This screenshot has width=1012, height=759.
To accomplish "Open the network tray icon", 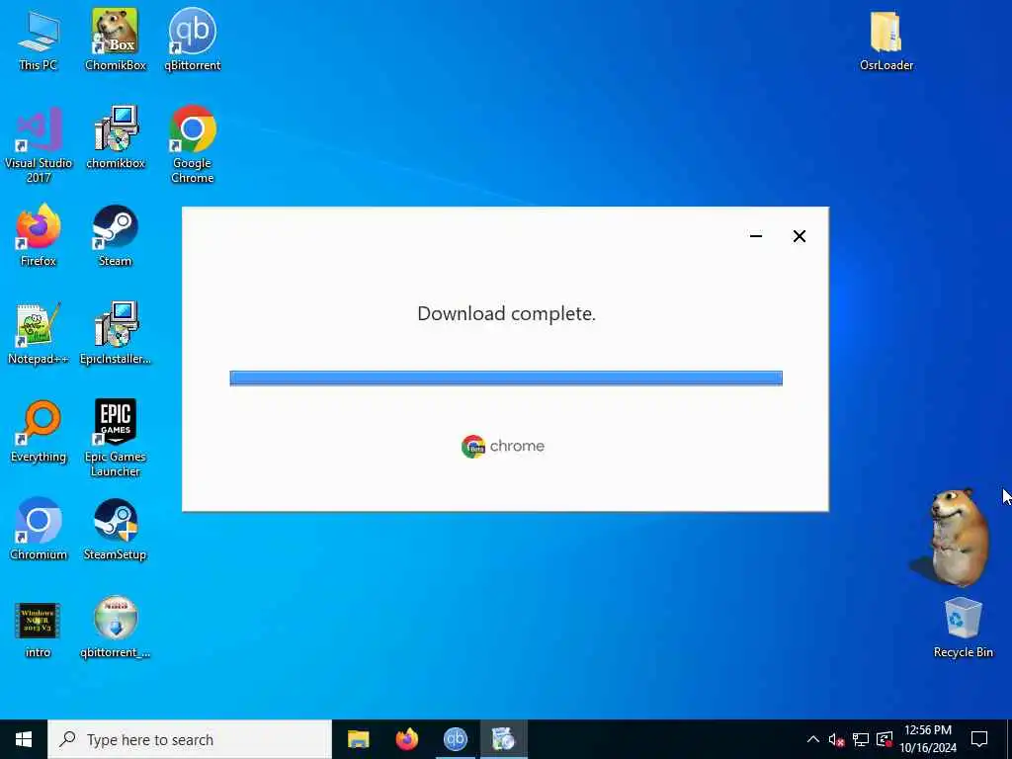I will pos(861,739).
